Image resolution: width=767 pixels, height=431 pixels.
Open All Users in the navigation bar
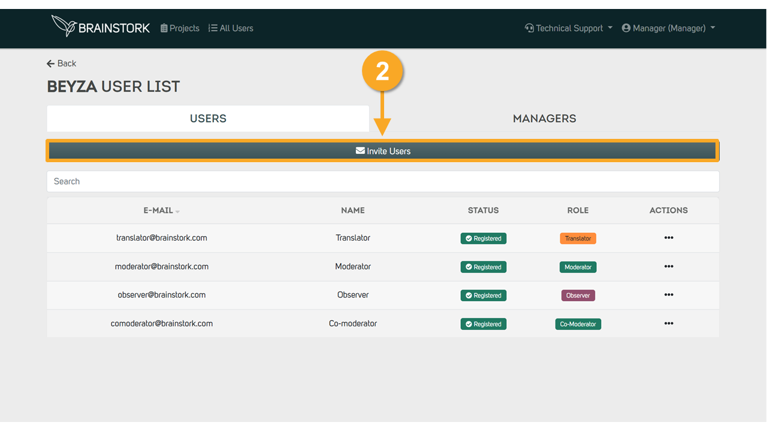[x=231, y=28]
